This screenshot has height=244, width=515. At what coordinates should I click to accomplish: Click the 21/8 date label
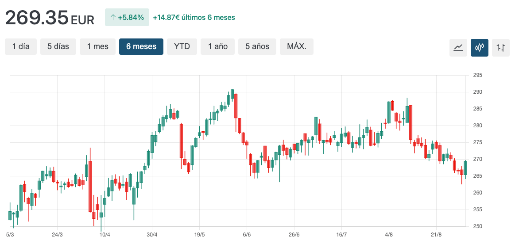click(436, 235)
